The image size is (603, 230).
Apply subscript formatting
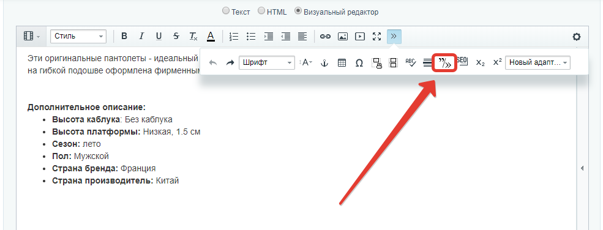pyautogui.click(x=480, y=63)
